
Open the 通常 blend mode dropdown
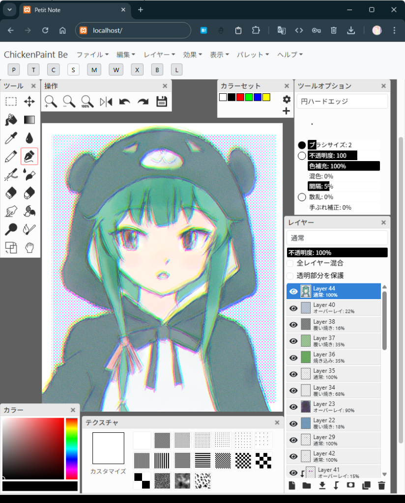click(337, 238)
